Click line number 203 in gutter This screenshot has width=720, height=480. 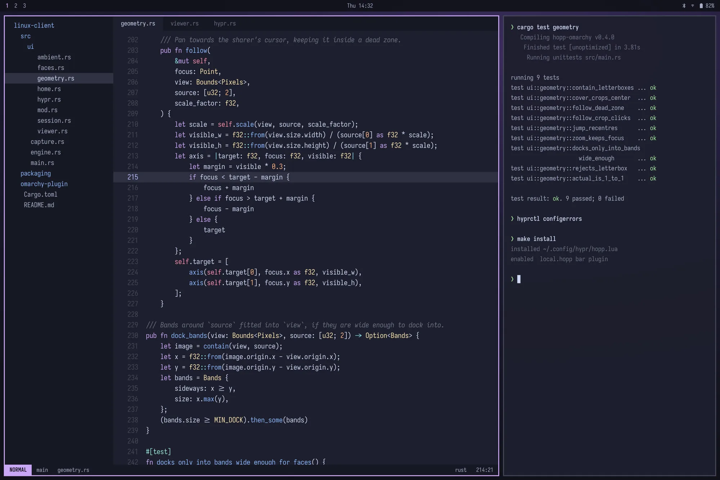[x=132, y=50]
